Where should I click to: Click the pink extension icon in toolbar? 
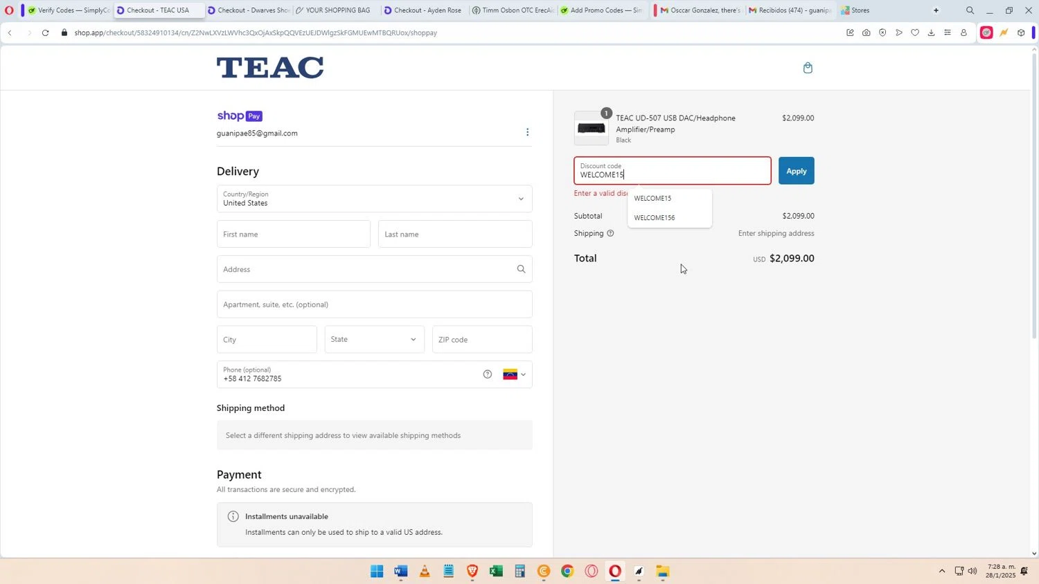point(986,33)
